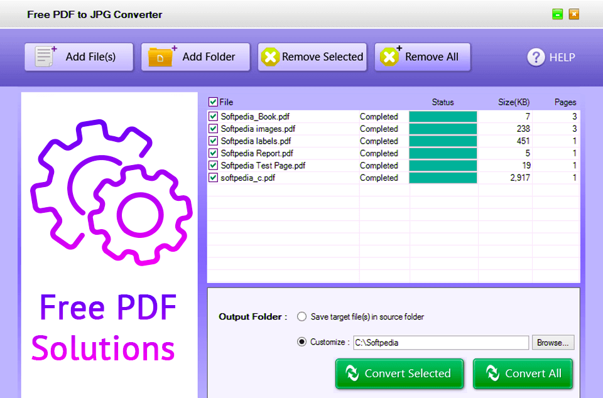The image size is (603, 398).
Task: Click the Pages column header
Action: click(565, 102)
